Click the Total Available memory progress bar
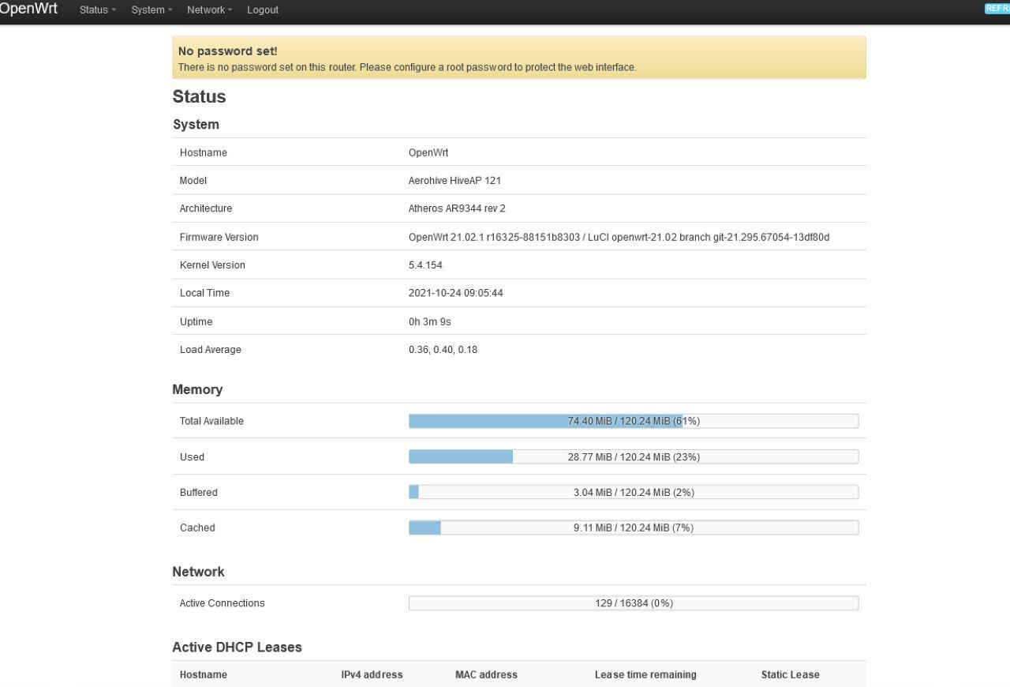This screenshot has height=687, width=1010. tap(634, 421)
